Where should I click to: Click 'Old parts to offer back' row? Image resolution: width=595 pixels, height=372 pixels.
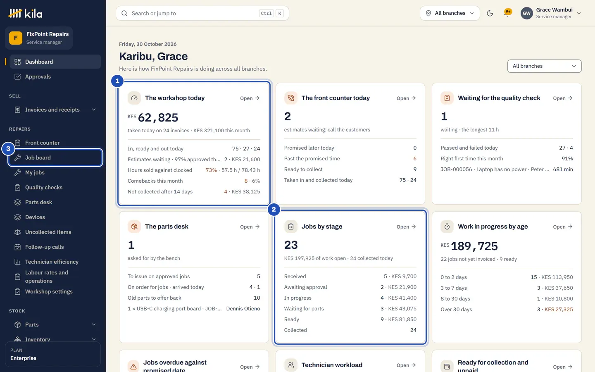coord(194,298)
